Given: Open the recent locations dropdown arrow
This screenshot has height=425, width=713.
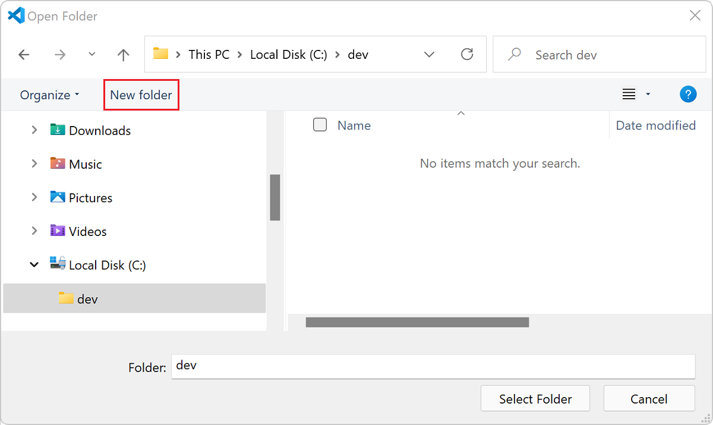Looking at the screenshot, I should coord(92,55).
